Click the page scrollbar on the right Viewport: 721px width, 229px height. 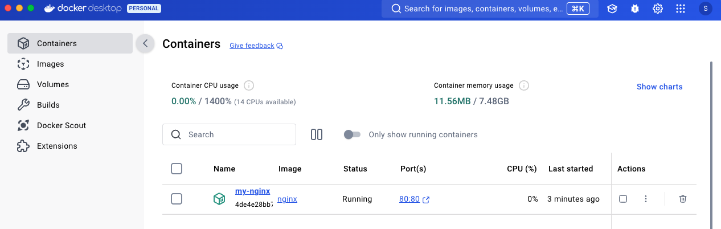tap(711, 145)
